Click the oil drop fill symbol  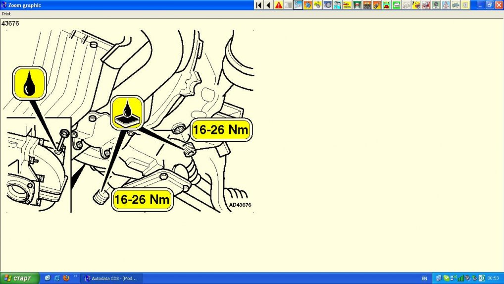(x=30, y=83)
